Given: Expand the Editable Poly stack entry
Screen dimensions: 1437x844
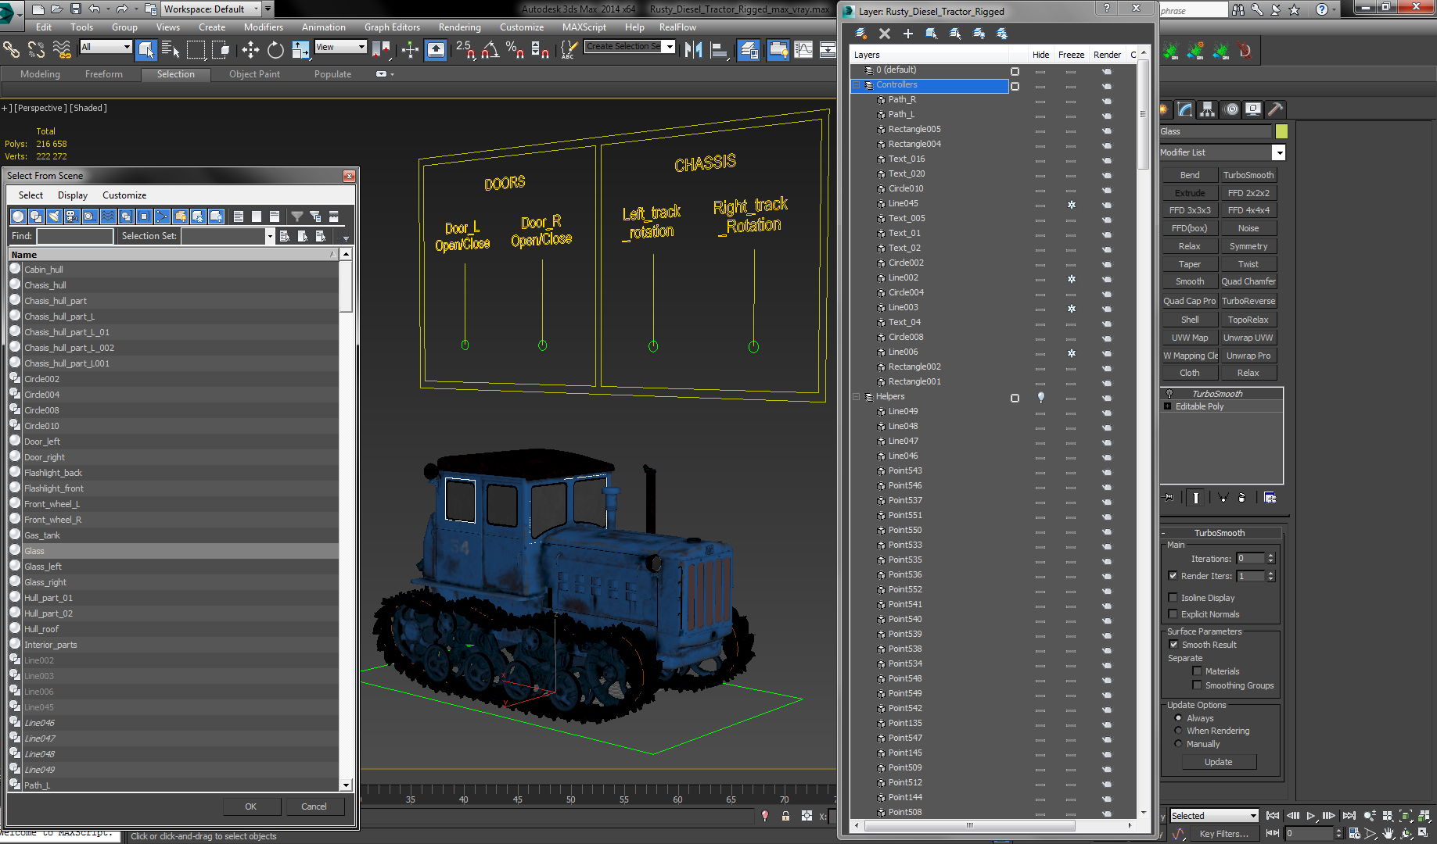Looking at the screenshot, I should pos(1168,406).
